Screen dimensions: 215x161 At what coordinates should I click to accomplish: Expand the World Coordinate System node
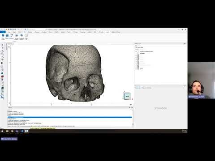pyautogui.click(x=136, y=51)
